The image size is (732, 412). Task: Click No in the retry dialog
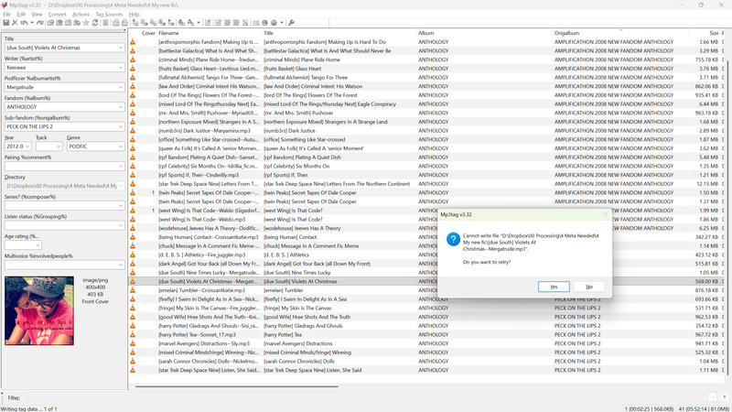(x=588, y=287)
